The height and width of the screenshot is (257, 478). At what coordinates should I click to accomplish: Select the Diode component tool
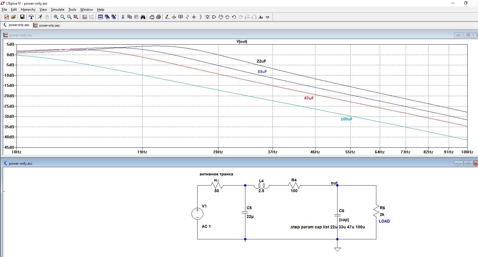pyautogui.click(x=207, y=17)
